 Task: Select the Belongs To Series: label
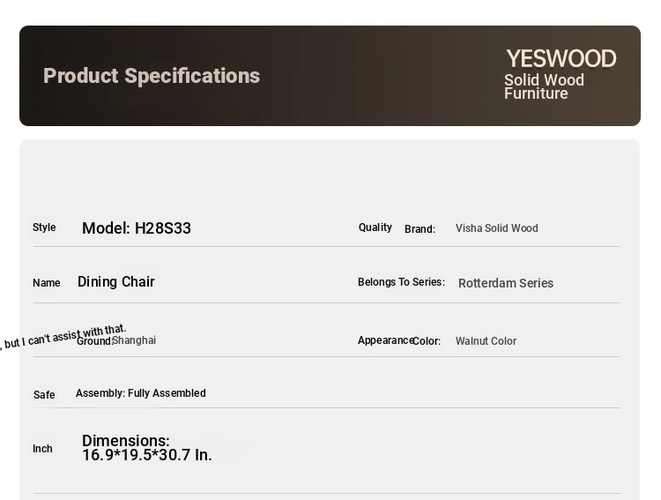(x=401, y=282)
